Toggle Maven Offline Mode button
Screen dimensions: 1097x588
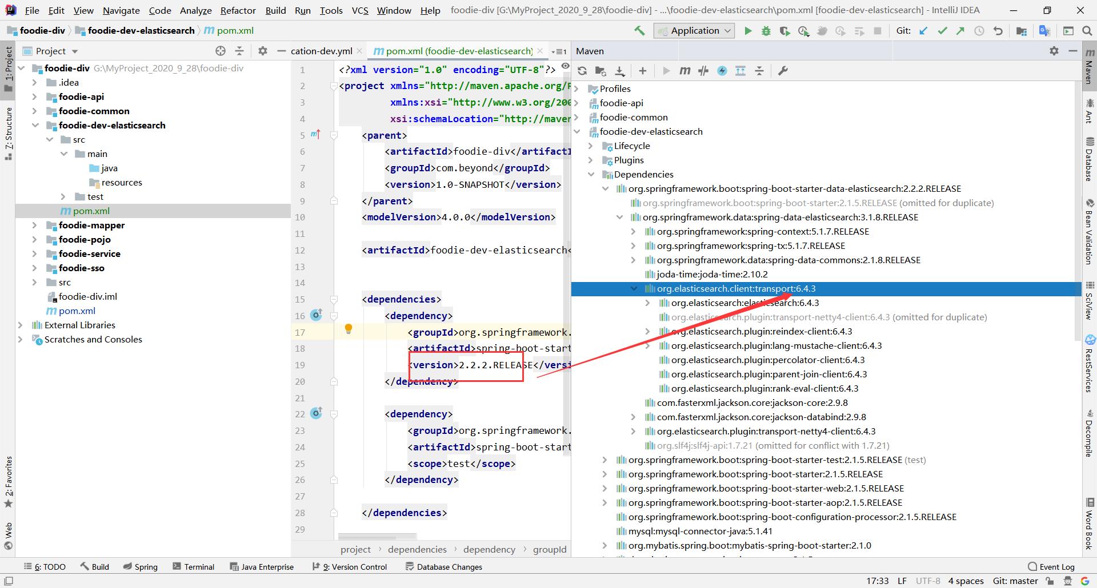[x=703, y=71]
